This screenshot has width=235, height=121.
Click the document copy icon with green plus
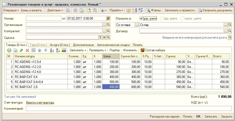tap(82, 10)
